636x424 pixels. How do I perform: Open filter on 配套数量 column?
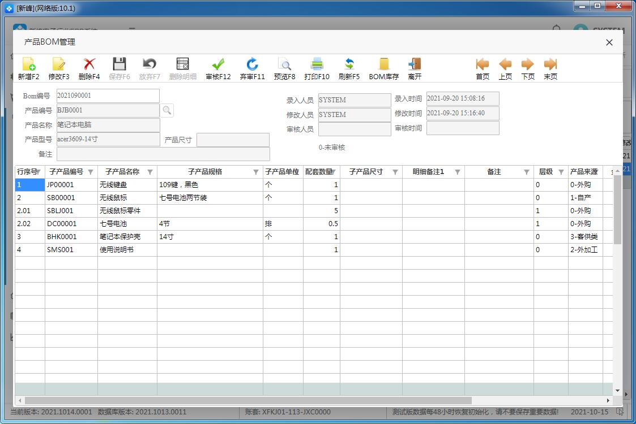(x=334, y=172)
